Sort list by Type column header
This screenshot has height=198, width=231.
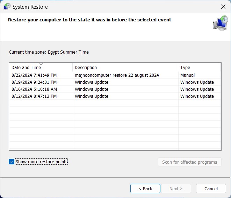[x=185, y=67]
